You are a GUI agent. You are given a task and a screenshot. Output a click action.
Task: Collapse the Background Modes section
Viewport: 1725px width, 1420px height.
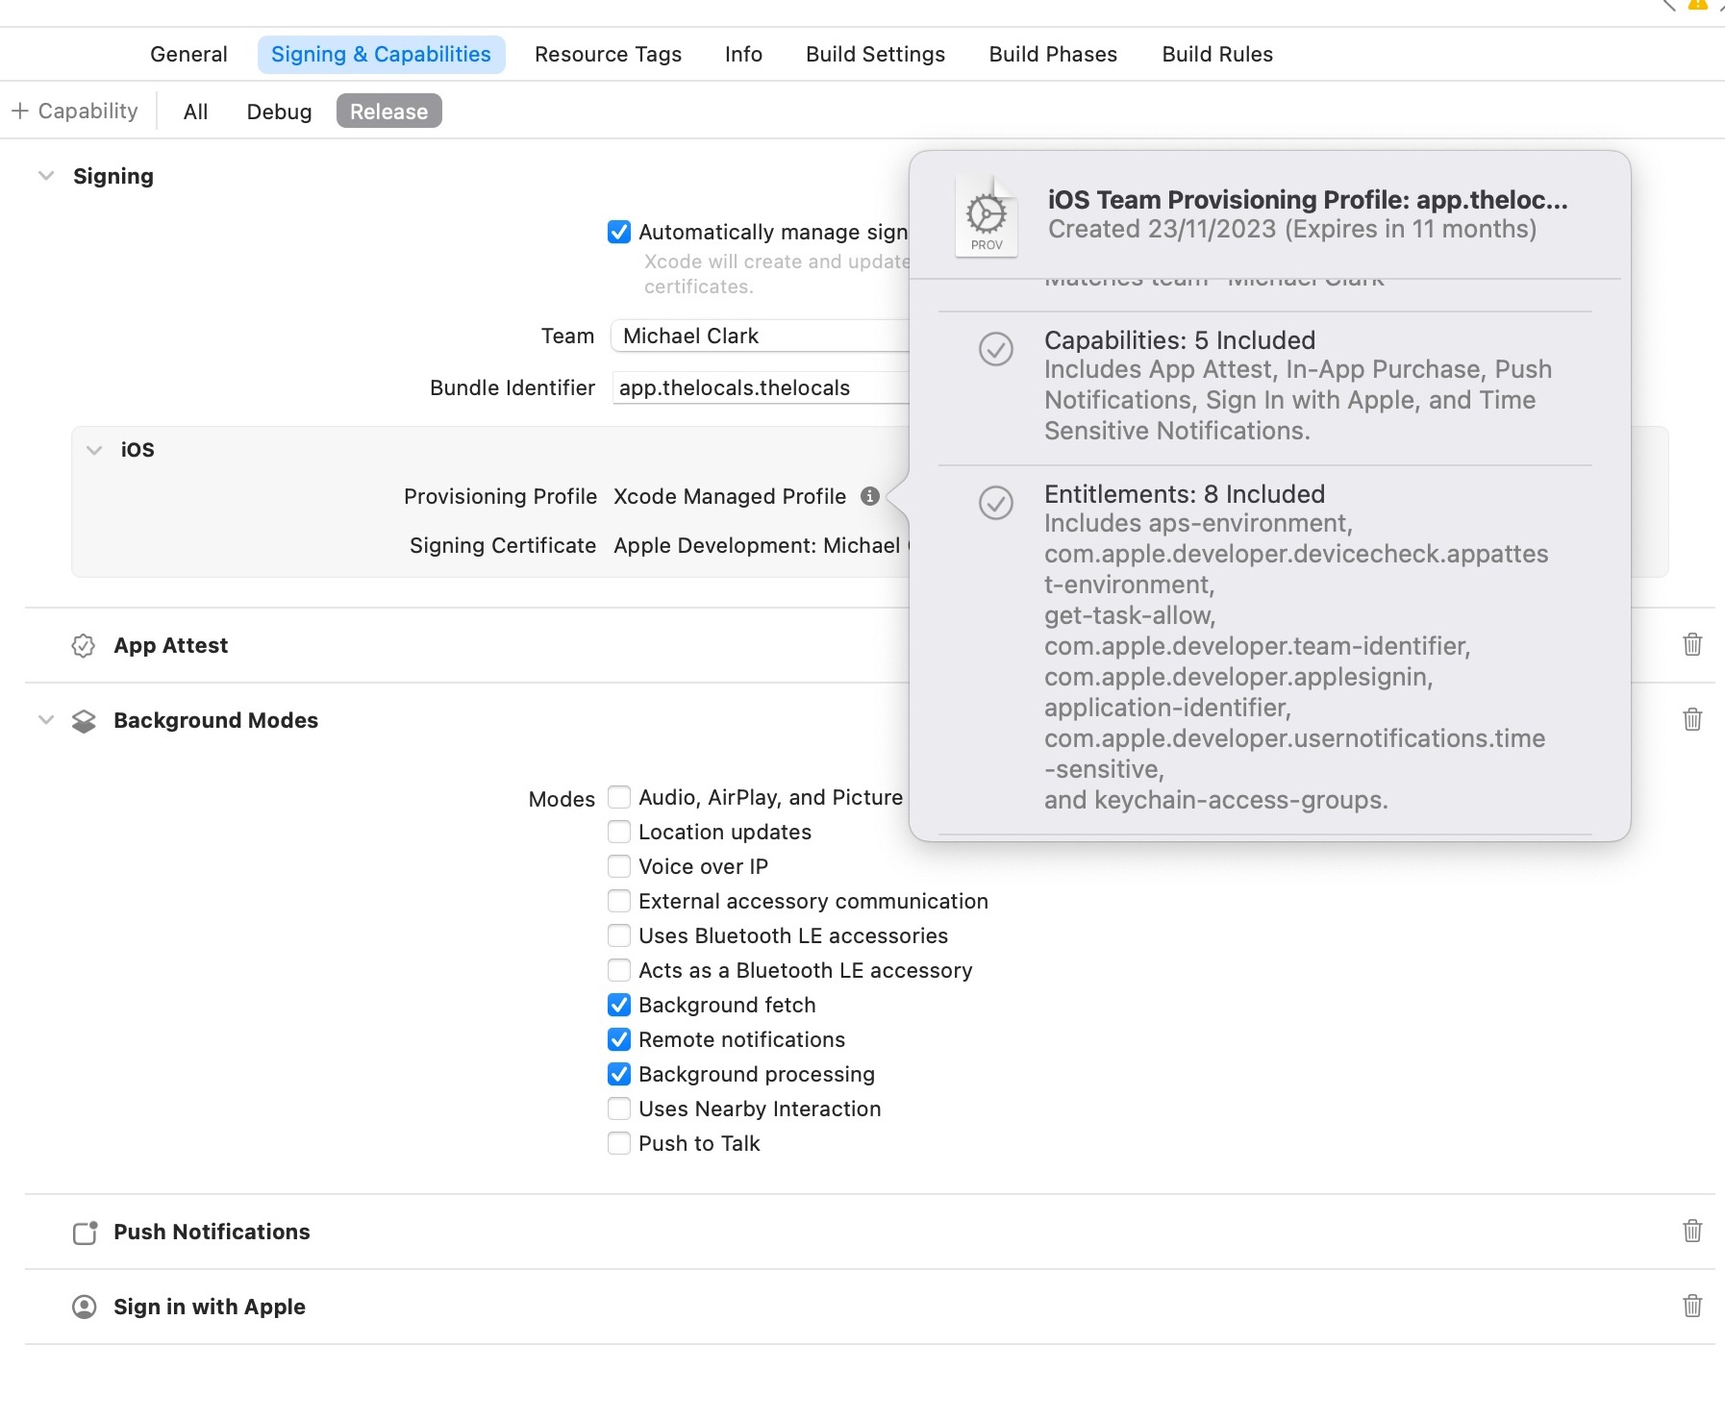pos(45,720)
